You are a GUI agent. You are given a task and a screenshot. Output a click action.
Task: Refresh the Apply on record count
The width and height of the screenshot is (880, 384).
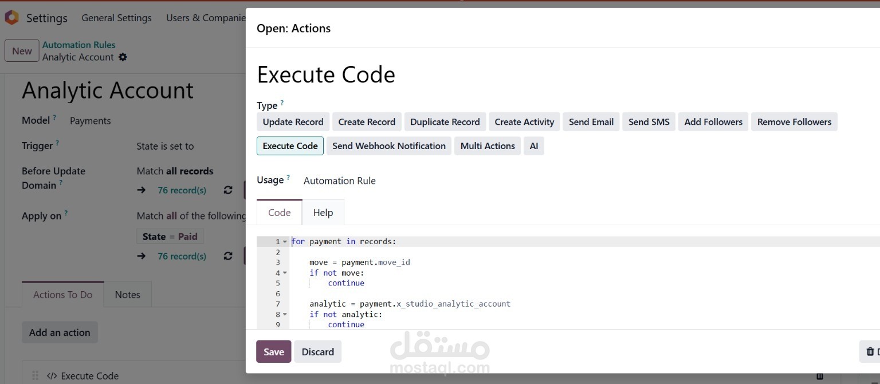tap(228, 256)
